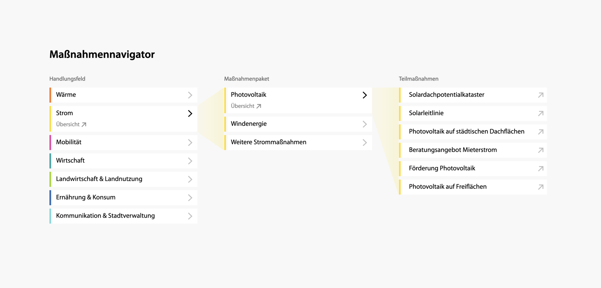The image size is (601, 288).
Task: Select the Wirtschaft action field
Action: point(70,161)
